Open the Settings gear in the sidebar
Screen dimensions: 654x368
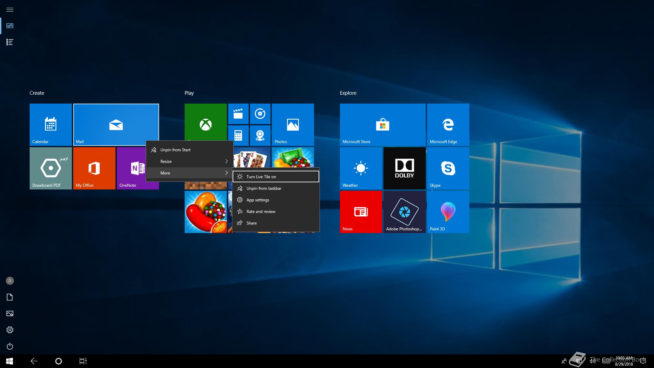(x=10, y=330)
